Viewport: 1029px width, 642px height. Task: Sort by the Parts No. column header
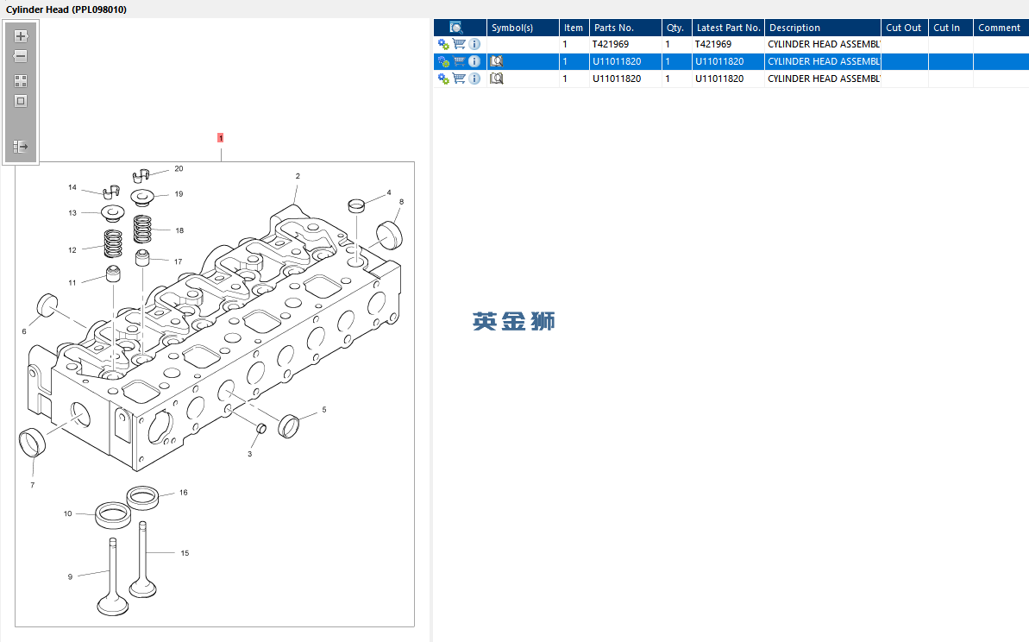[625, 28]
